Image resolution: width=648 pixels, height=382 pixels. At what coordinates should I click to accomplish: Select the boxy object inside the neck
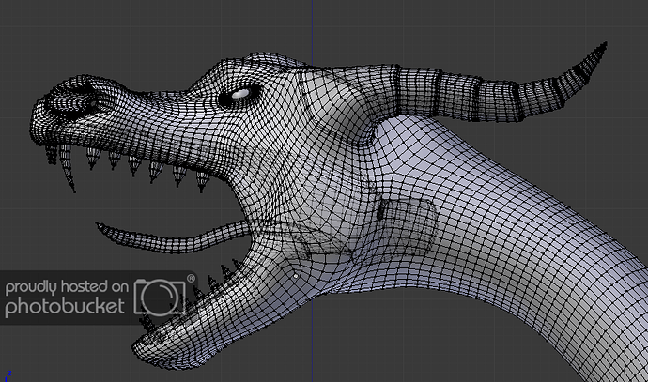(406, 225)
